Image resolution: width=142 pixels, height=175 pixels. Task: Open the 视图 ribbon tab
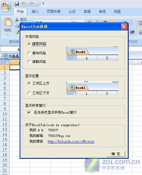(117, 11)
